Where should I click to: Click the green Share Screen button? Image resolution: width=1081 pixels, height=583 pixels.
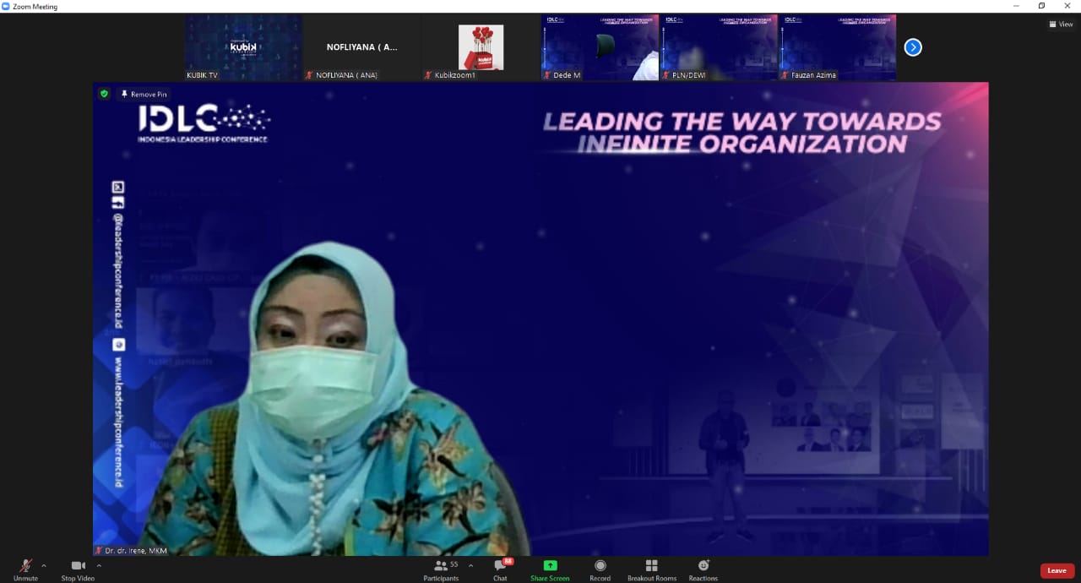pos(550,569)
